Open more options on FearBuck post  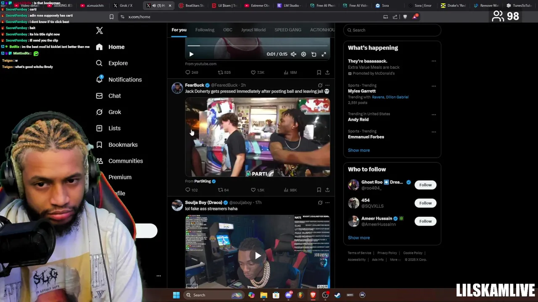pyautogui.click(x=327, y=85)
